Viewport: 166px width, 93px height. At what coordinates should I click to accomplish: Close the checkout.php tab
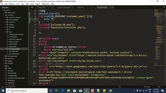(x=52, y=7)
